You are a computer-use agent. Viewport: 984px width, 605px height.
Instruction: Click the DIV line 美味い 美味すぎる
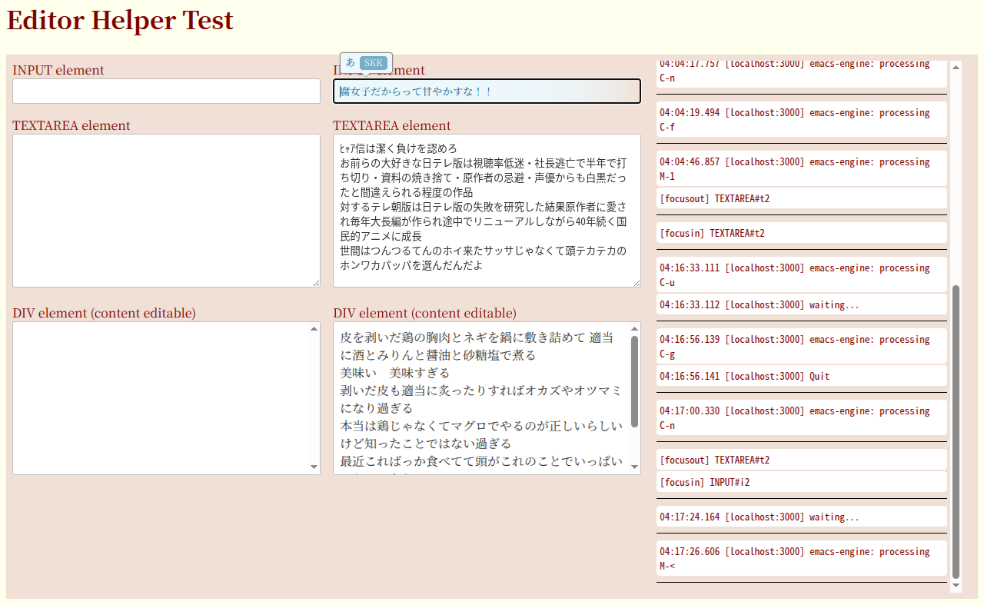395,373
